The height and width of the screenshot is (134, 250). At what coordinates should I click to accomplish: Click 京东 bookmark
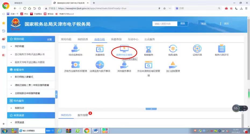pyautogui.click(x=24, y=14)
